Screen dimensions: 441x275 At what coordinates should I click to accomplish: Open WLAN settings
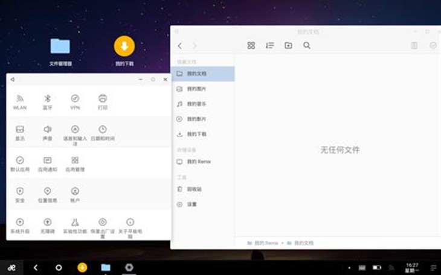[x=20, y=102]
